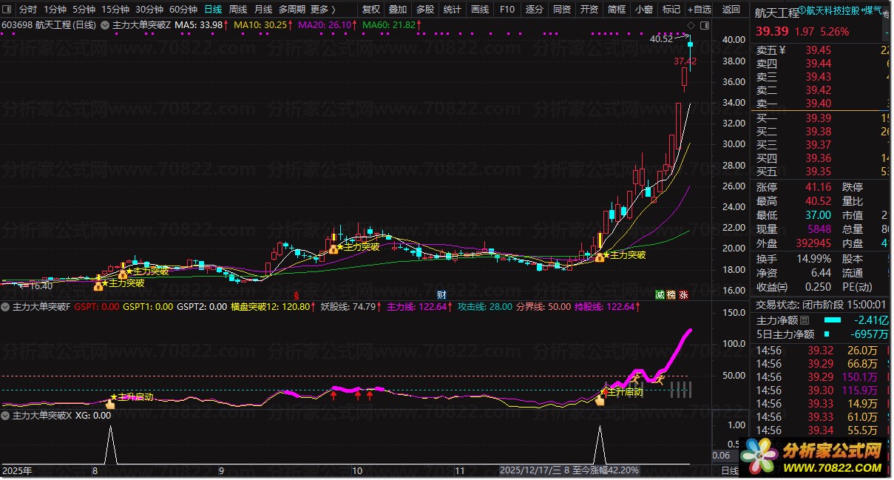Click the 同资 button
894x480 pixels.
coord(562,10)
